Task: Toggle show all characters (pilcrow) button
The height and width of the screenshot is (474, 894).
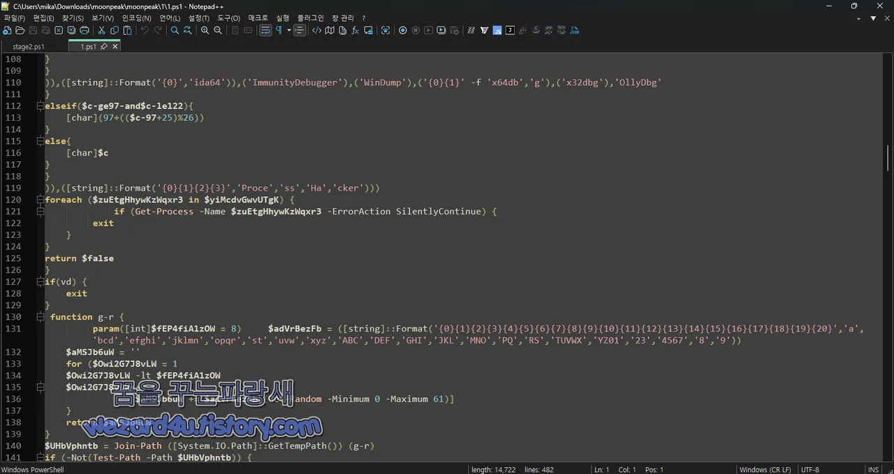Action: tap(279, 30)
